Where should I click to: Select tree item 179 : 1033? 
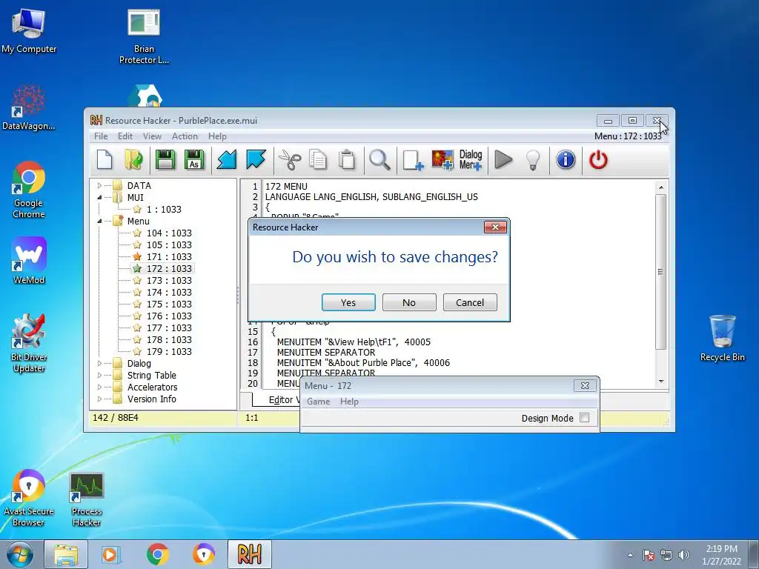169,351
